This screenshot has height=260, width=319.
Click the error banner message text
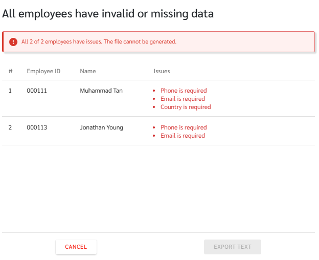[x=99, y=42]
